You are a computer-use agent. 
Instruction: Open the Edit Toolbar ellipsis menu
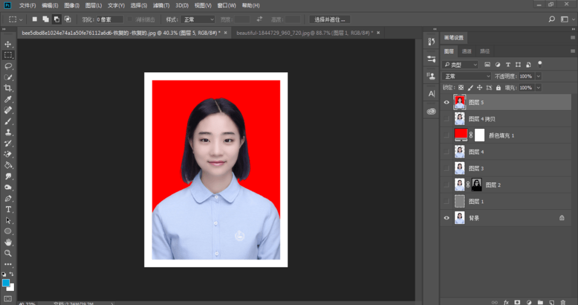tap(7, 264)
